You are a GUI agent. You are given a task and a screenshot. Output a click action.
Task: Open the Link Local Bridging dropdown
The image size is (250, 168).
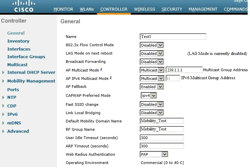click(152, 113)
